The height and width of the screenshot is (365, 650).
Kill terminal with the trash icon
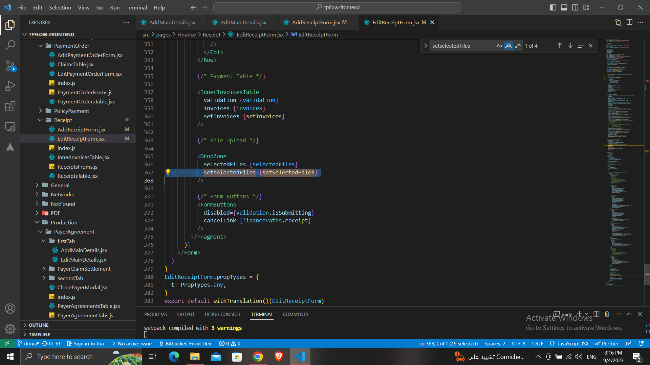pyautogui.click(x=607, y=314)
